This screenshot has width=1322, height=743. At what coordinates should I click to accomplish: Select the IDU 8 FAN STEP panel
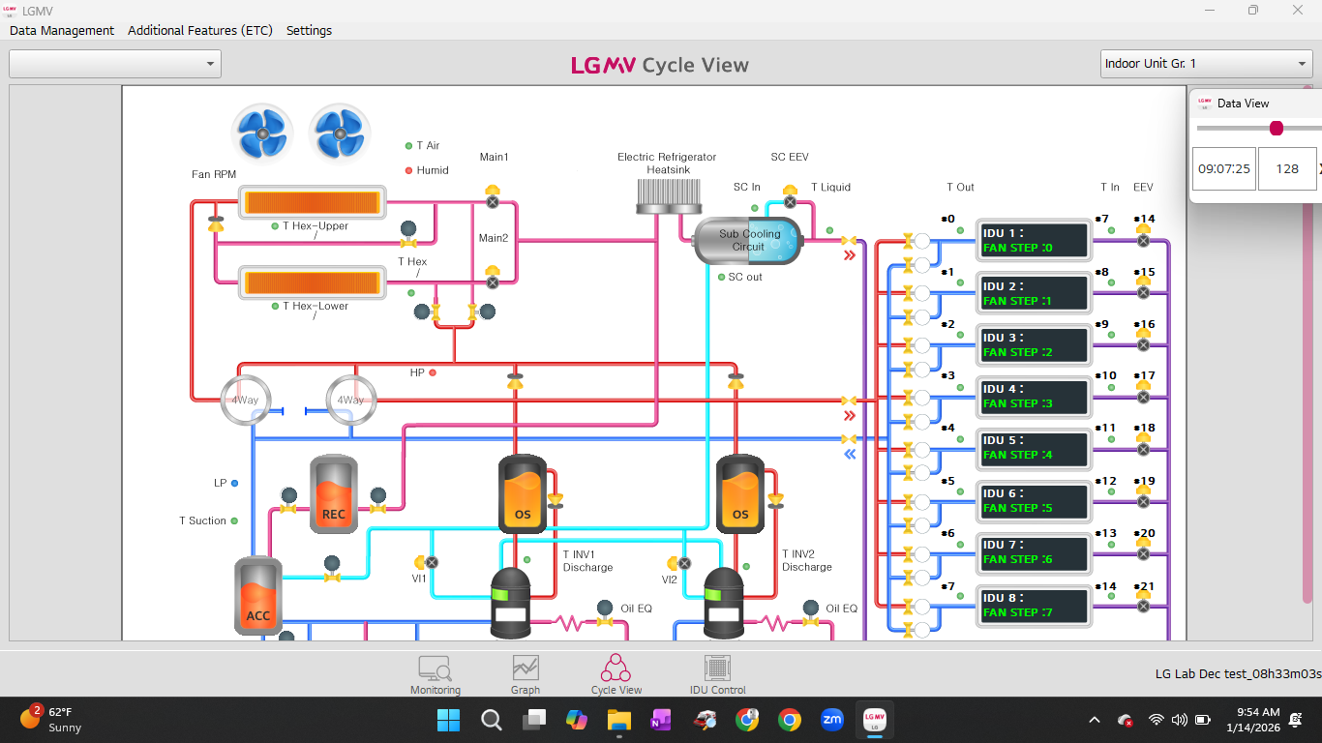[x=1034, y=607]
